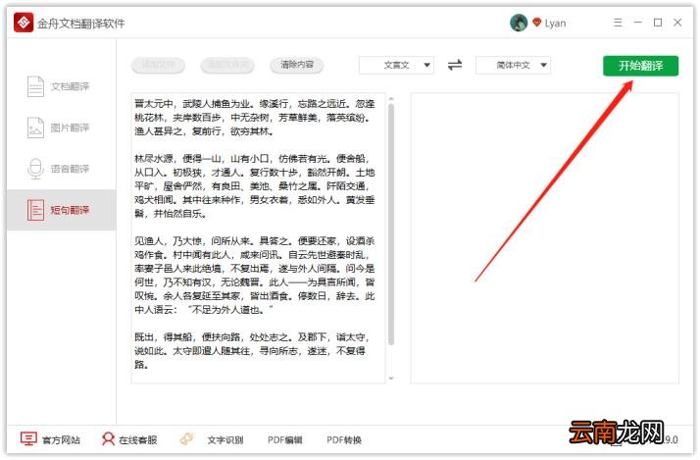700x460 pixels.
Task: Click the green 开始翻译 start translation button
Action: coord(640,66)
